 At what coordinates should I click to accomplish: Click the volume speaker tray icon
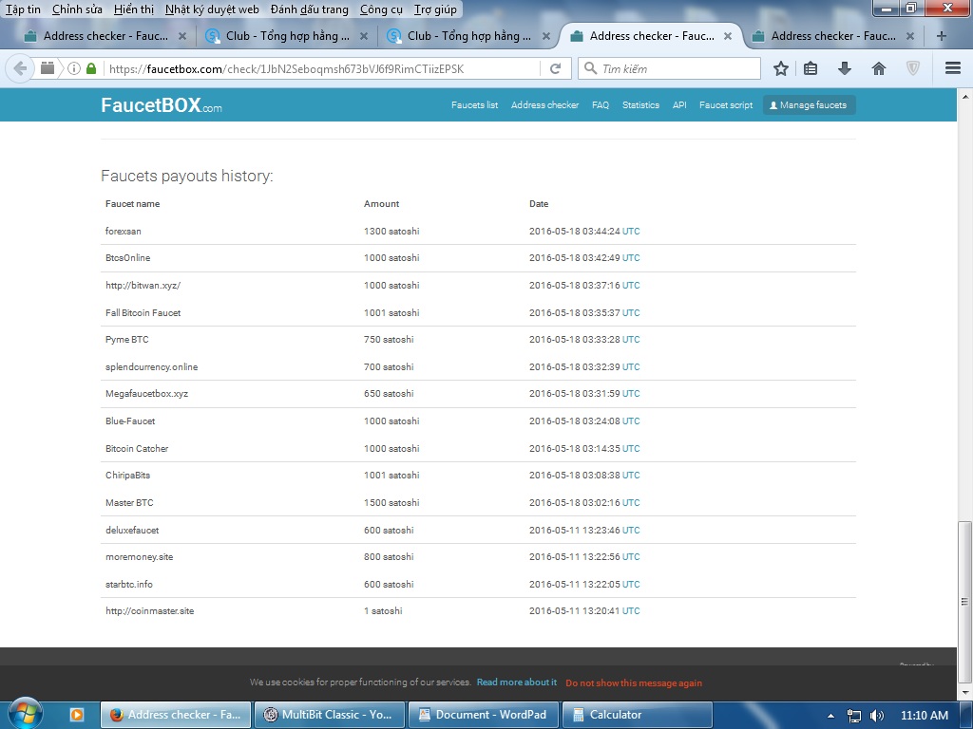point(877,716)
